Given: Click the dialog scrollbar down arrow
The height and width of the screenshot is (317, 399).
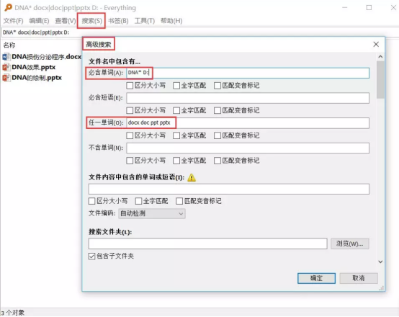Looking at the screenshot, I should click(x=380, y=262).
